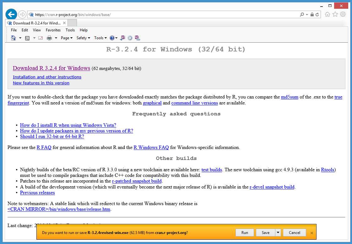Open the Read mail icon
Image resolution: width=352 pixels, height=244 pixels.
[x=41, y=38]
